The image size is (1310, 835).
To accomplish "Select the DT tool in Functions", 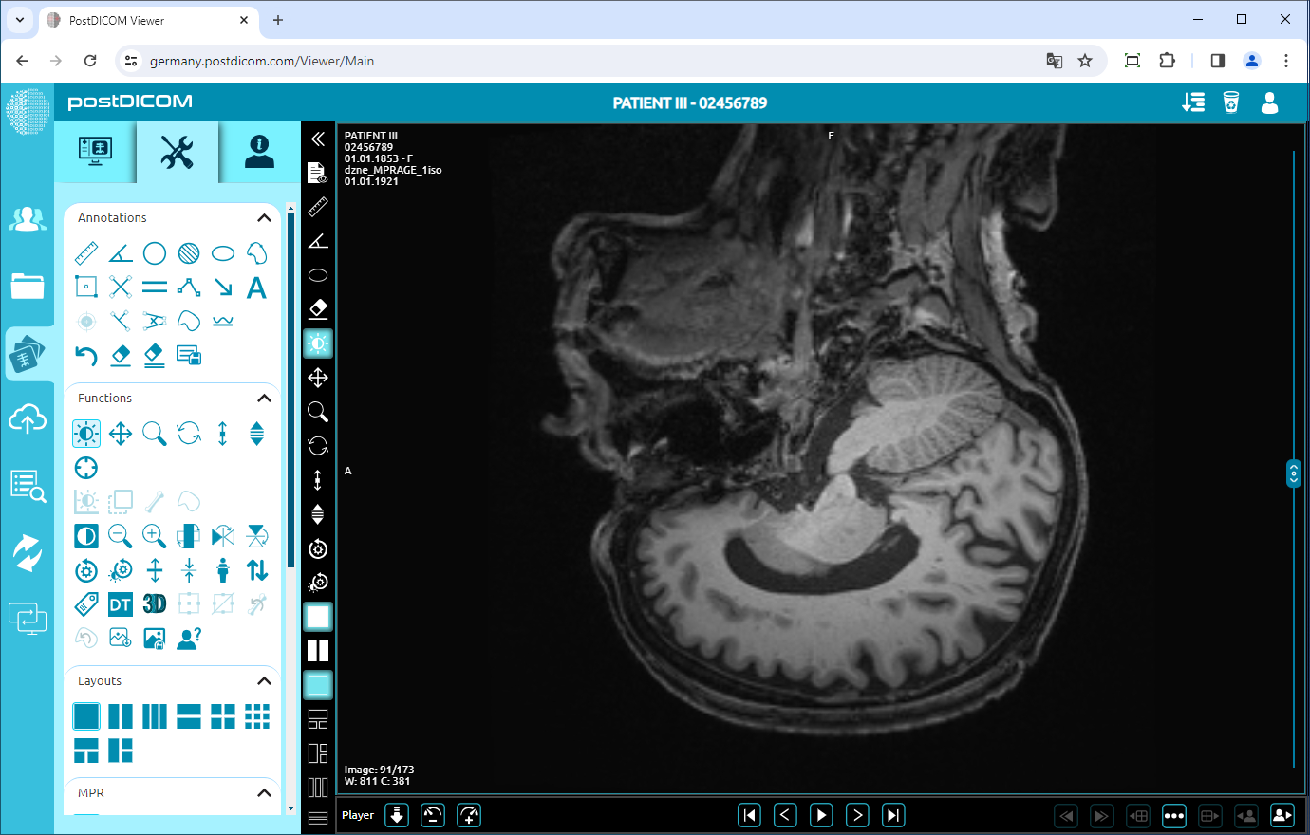I will coord(120,603).
